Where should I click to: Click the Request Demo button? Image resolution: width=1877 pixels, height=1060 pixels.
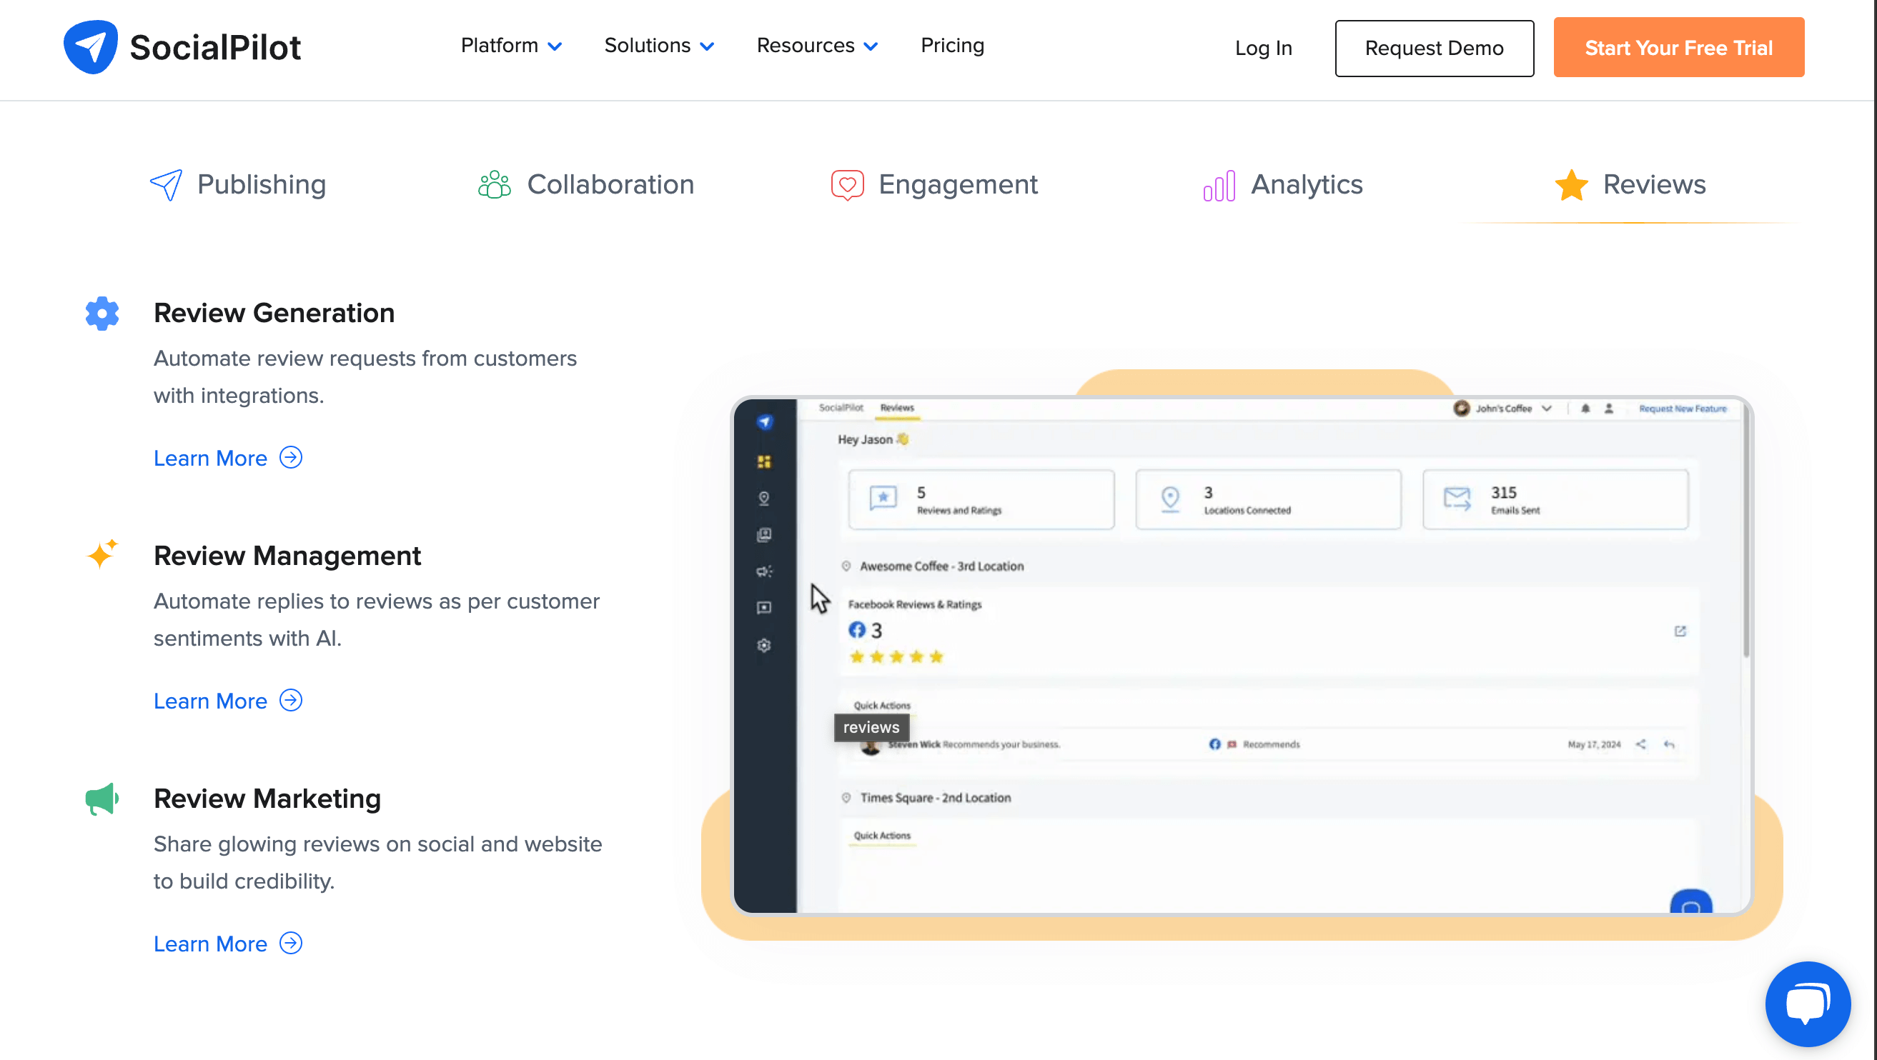1434,48
